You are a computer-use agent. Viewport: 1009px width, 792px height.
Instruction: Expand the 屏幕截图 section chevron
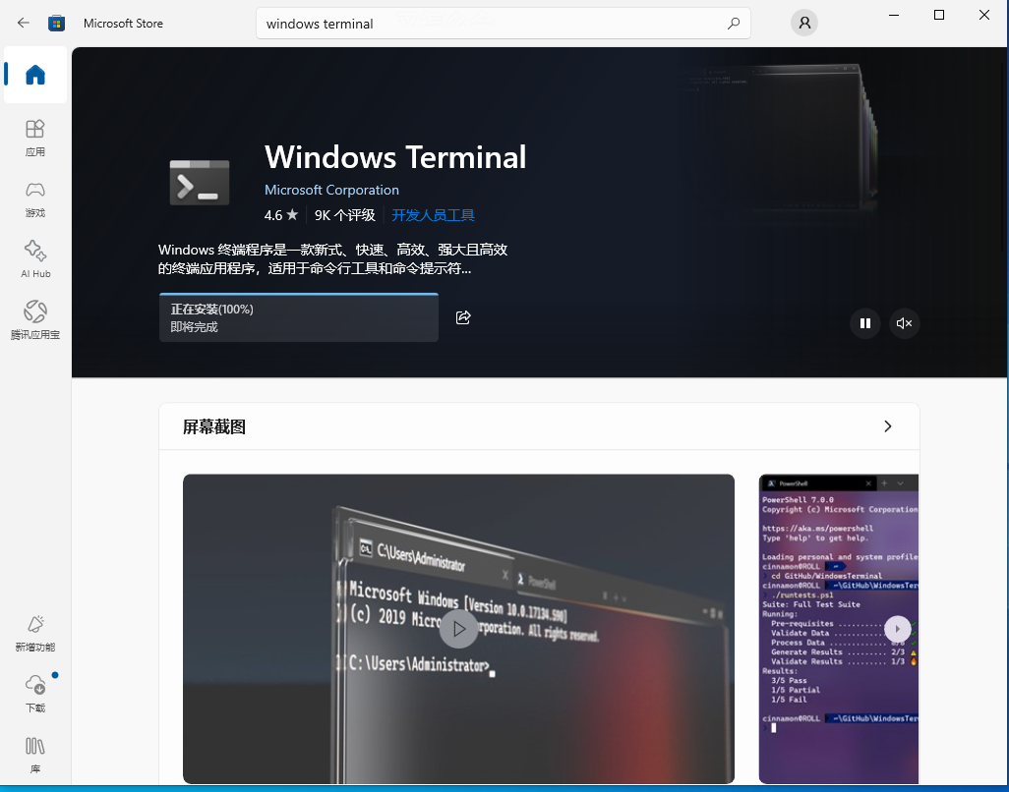point(888,426)
